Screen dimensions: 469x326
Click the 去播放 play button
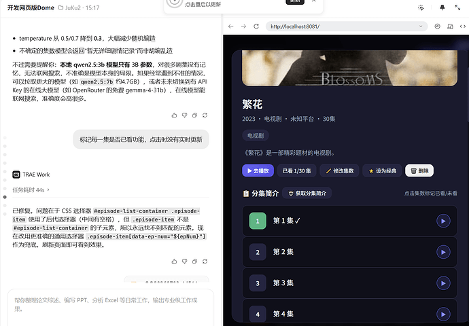point(258,170)
